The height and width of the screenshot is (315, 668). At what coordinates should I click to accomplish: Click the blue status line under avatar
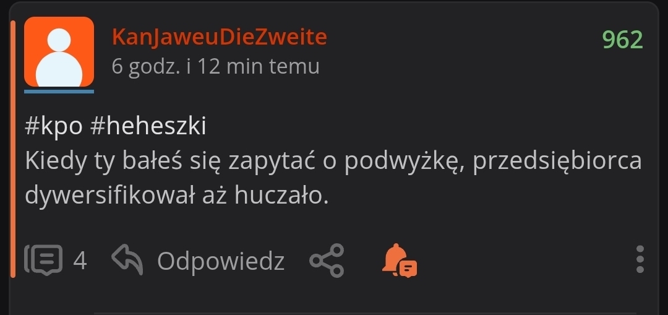tap(59, 91)
